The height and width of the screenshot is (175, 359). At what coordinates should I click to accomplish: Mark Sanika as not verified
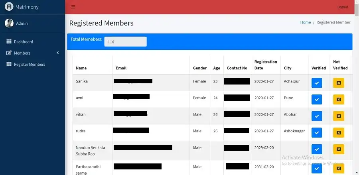tap(338, 83)
